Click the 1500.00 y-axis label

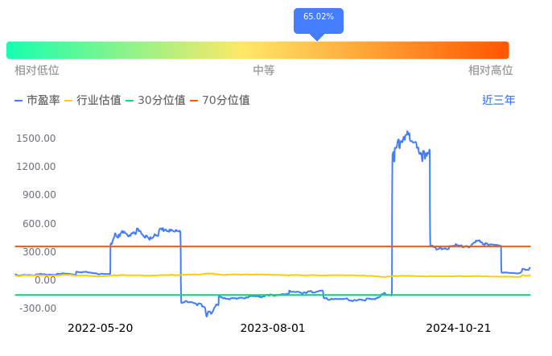tap(35, 139)
